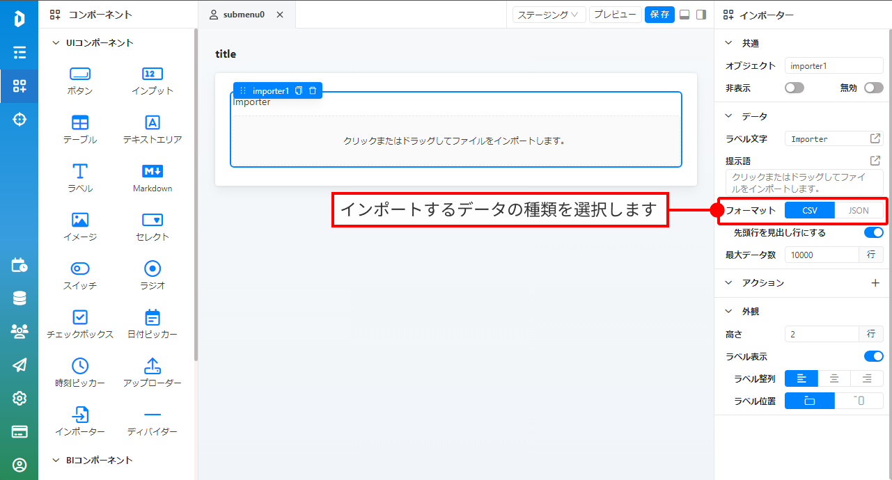Choose the Uploader component icon

[152, 366]
